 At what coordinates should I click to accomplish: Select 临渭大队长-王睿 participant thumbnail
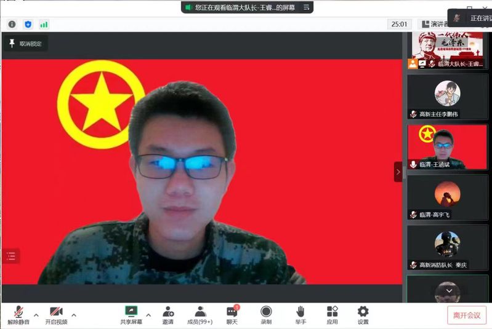(447, 50)
